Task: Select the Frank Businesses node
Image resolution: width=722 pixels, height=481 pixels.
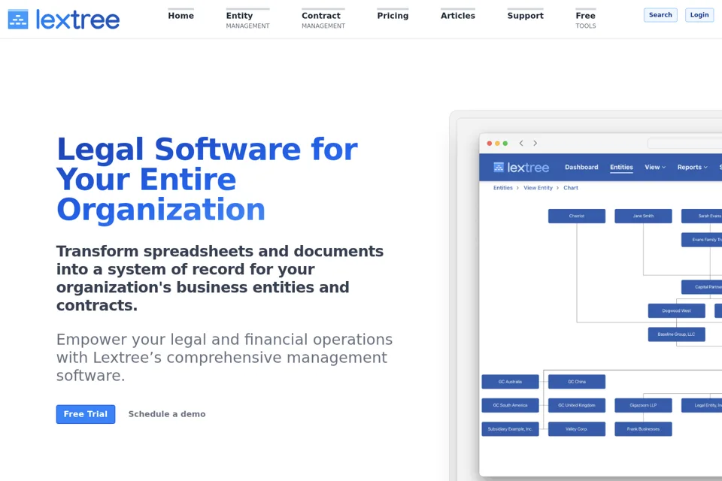Action: [x=643, y=429]
